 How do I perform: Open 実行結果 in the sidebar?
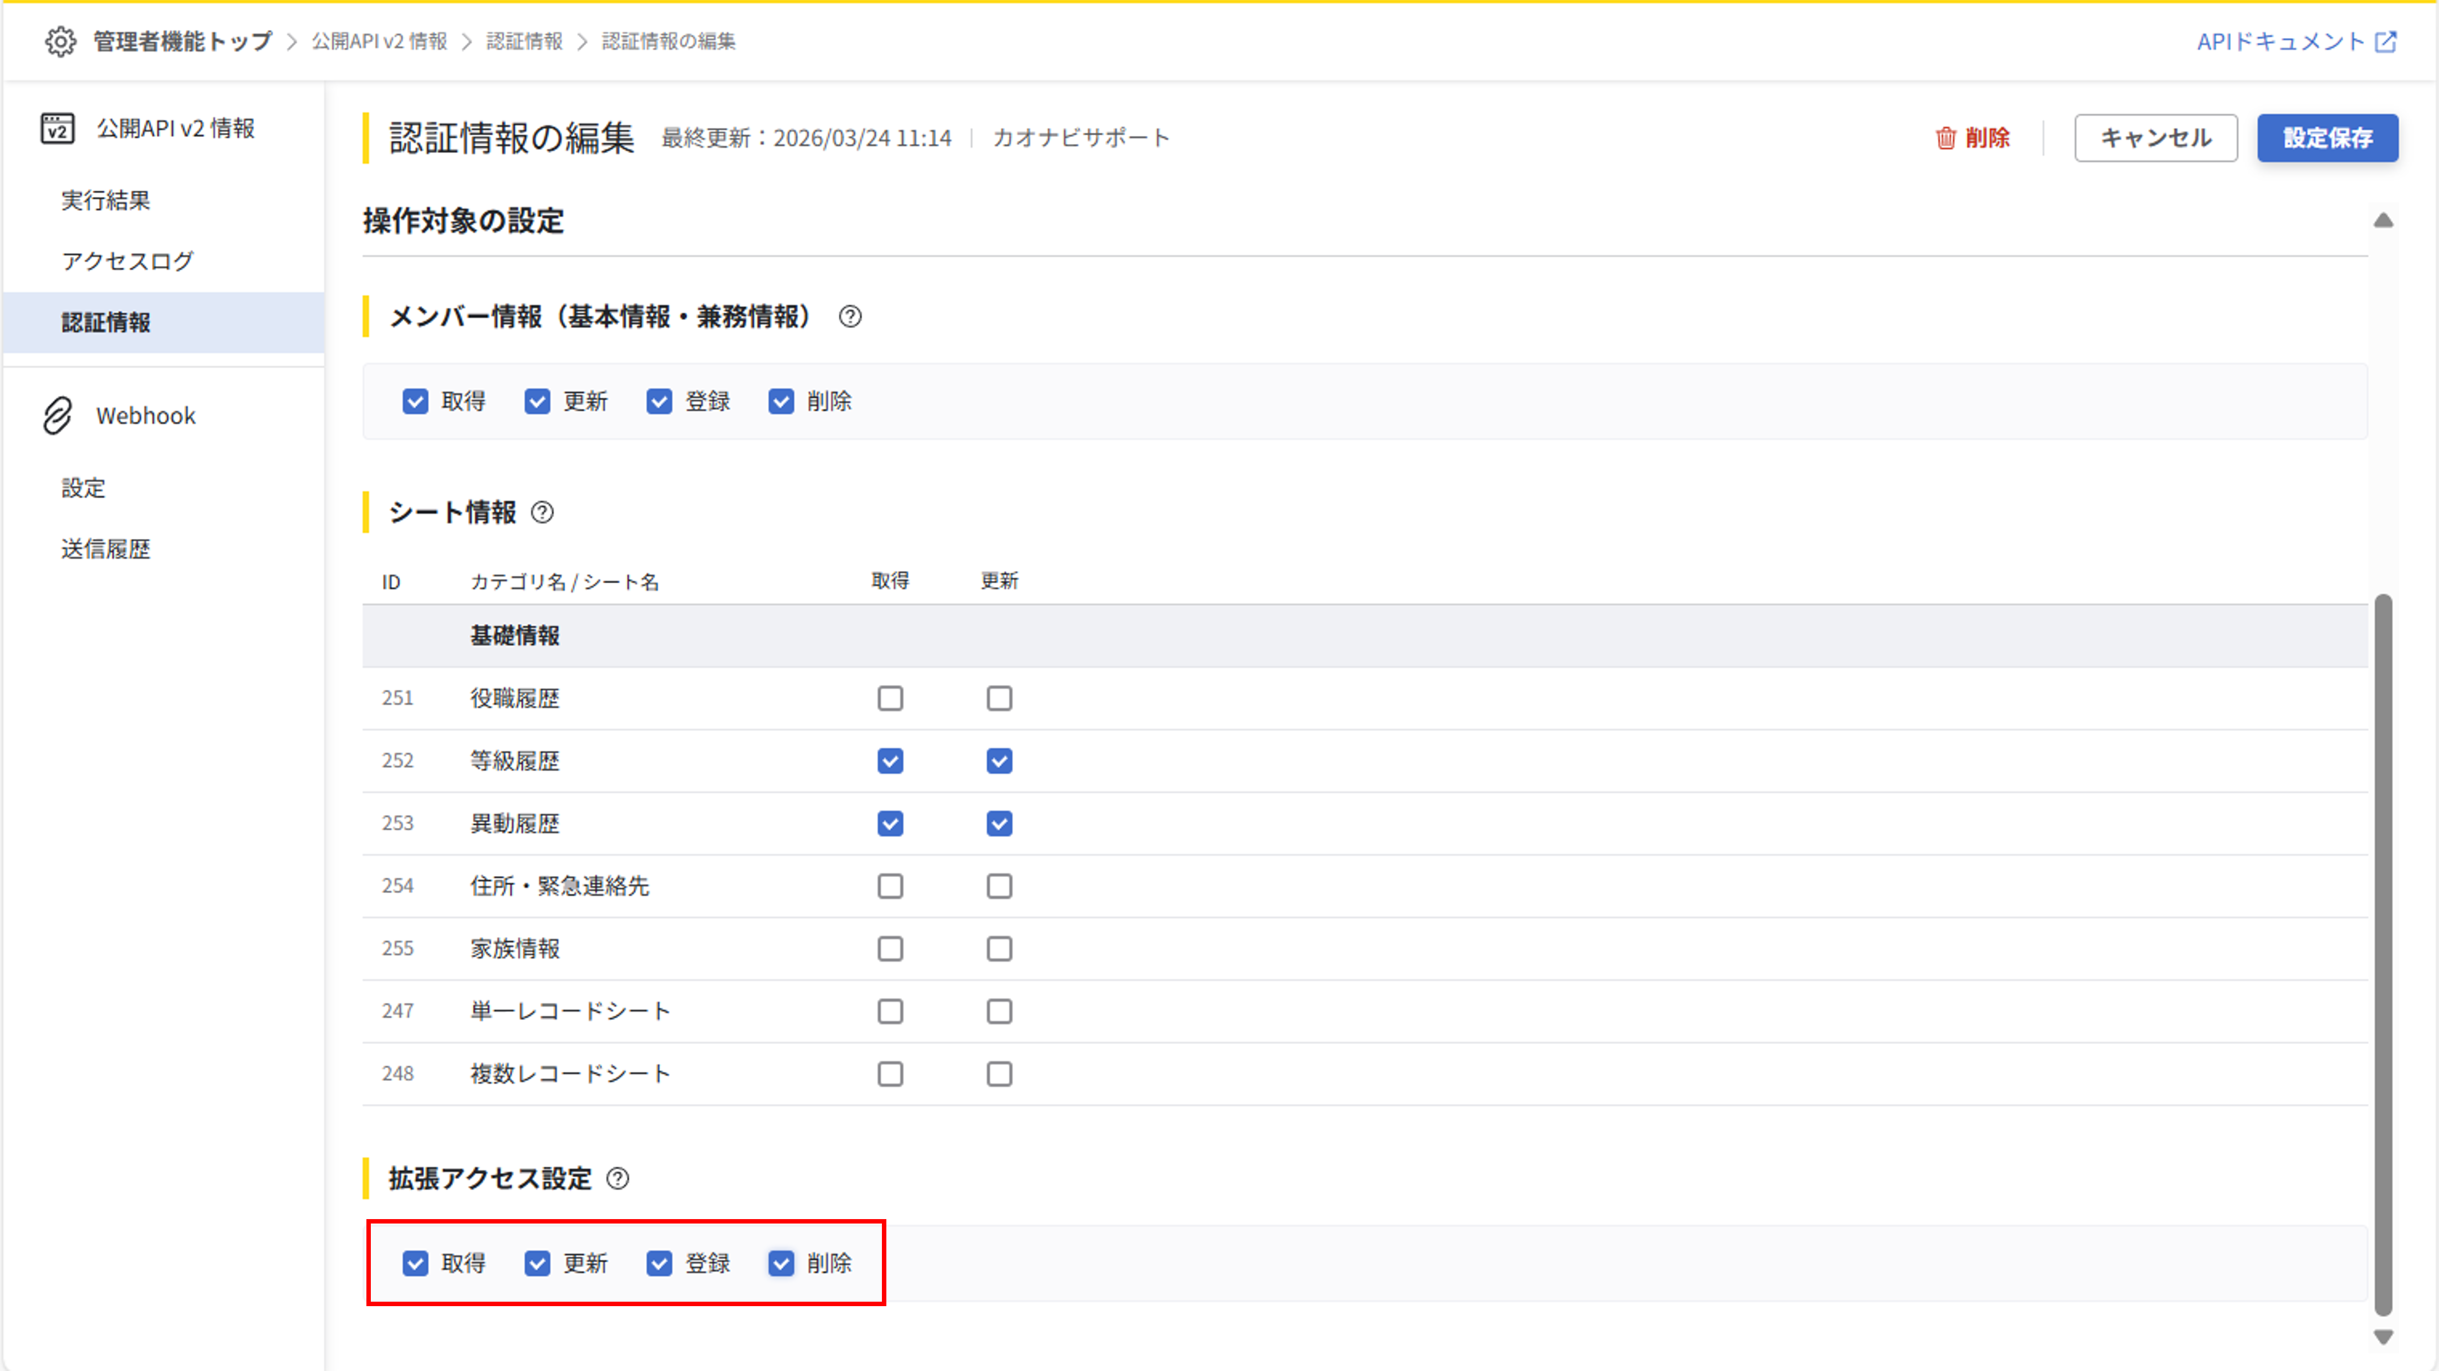pos(106,201)
